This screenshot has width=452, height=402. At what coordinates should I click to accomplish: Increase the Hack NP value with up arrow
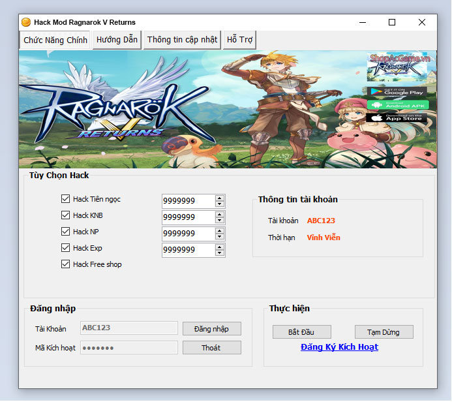click(x=220, y=231)
